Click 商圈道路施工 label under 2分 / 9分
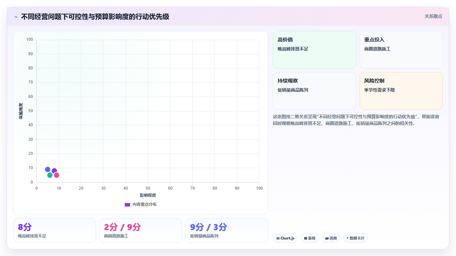This screenshot has width=456, height=256. pyautogui.click(x=116, y=236)
